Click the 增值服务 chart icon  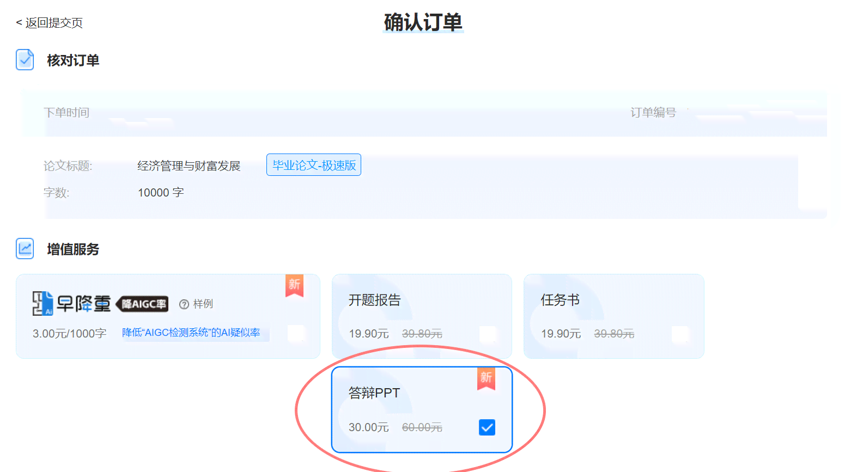click(25, 249)
